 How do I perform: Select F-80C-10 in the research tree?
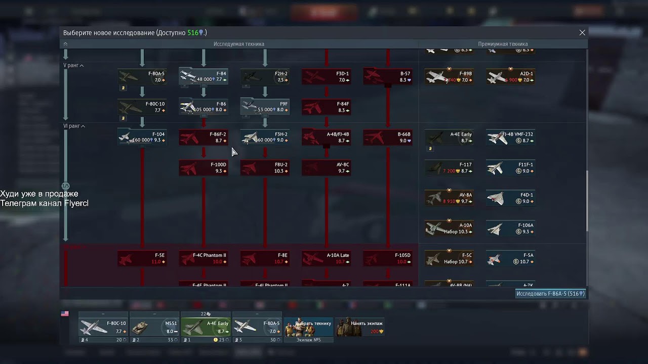[x=142, y=107]
